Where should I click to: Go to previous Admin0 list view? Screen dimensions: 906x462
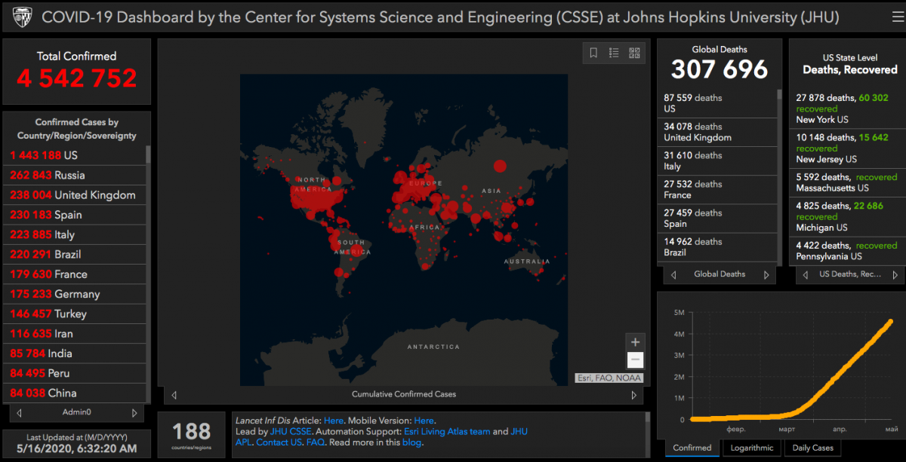pos(19,413)
